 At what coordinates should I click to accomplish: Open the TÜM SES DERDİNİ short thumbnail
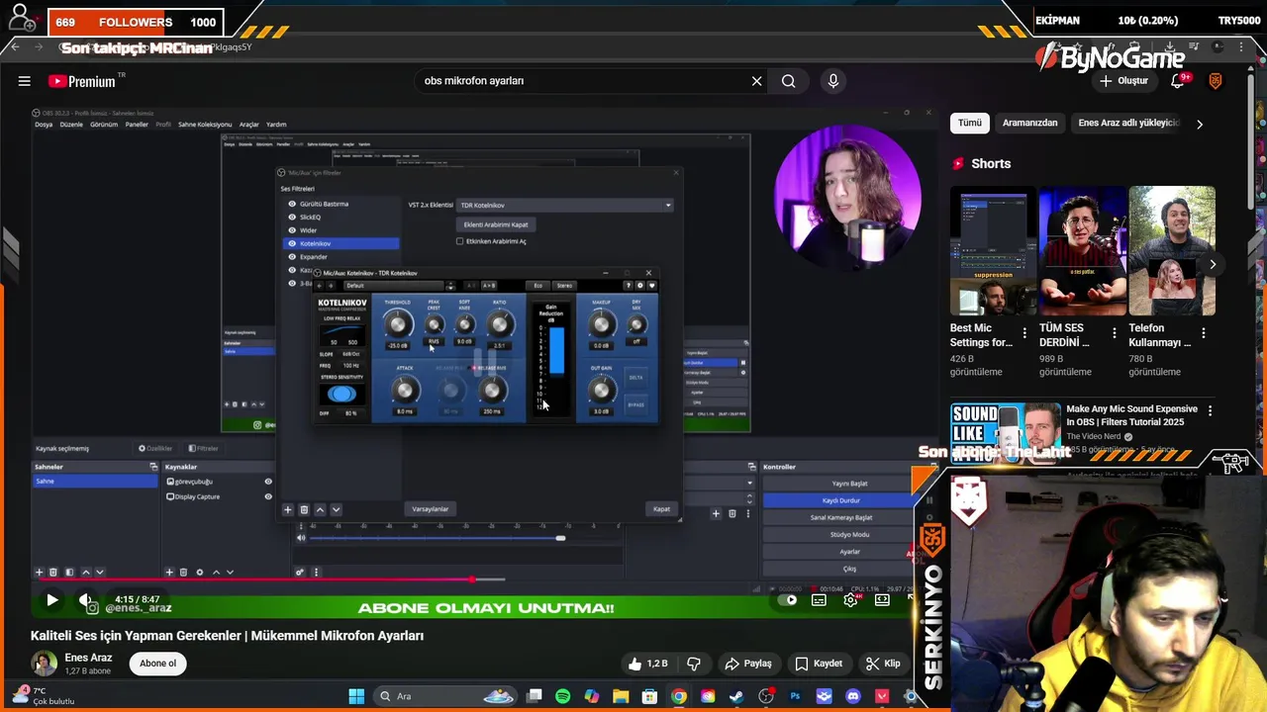coord(1083,250)
